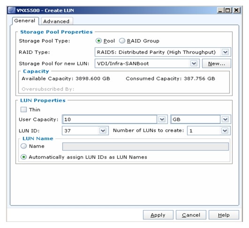Click the Available Capacity 3898.600 GB text
Screen dimensions: 249x228
point(66,79)
